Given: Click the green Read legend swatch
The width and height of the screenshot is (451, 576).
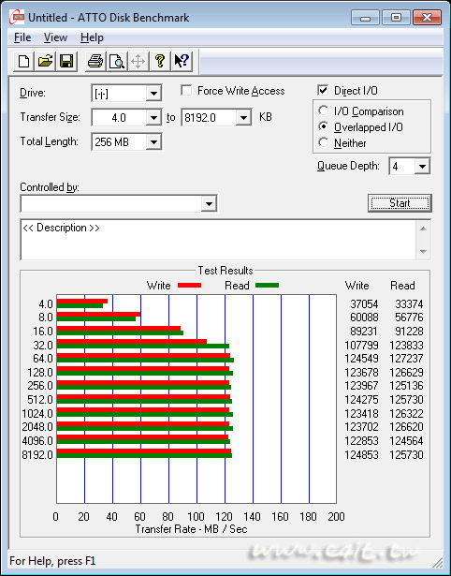Looking at the screenshot, I should pos(268,285).
